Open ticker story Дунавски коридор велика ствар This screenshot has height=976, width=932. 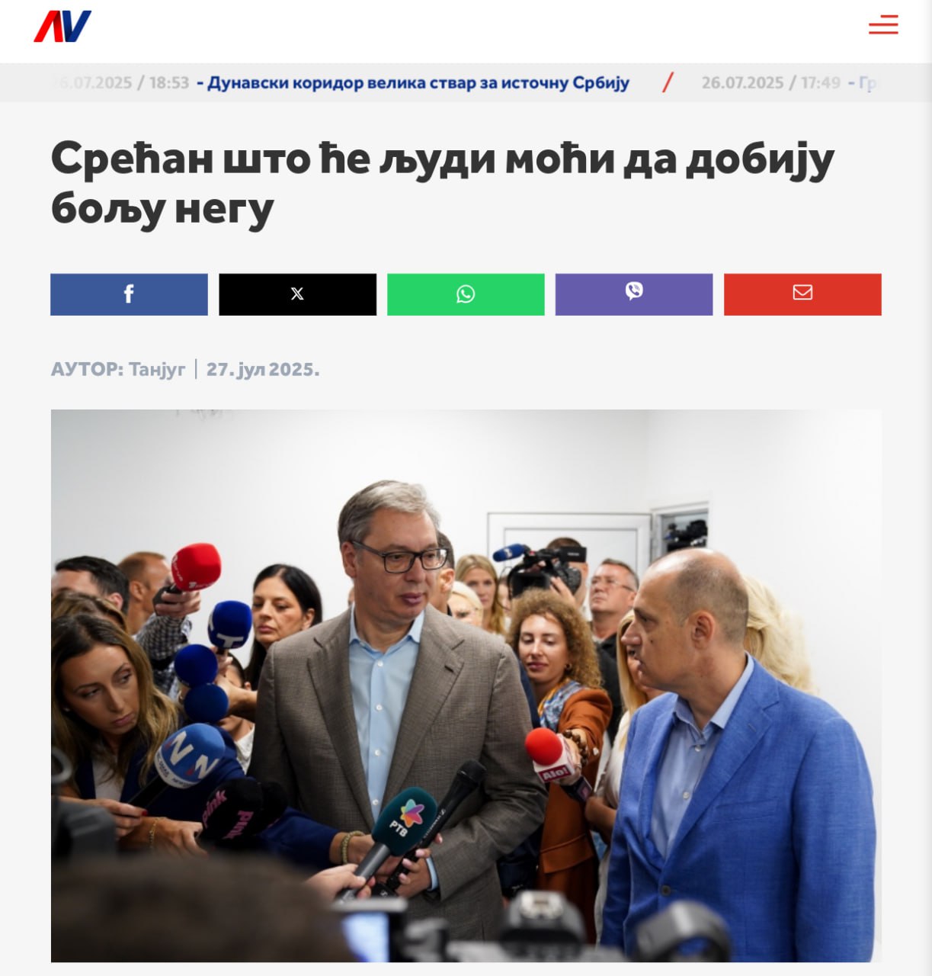413,82
